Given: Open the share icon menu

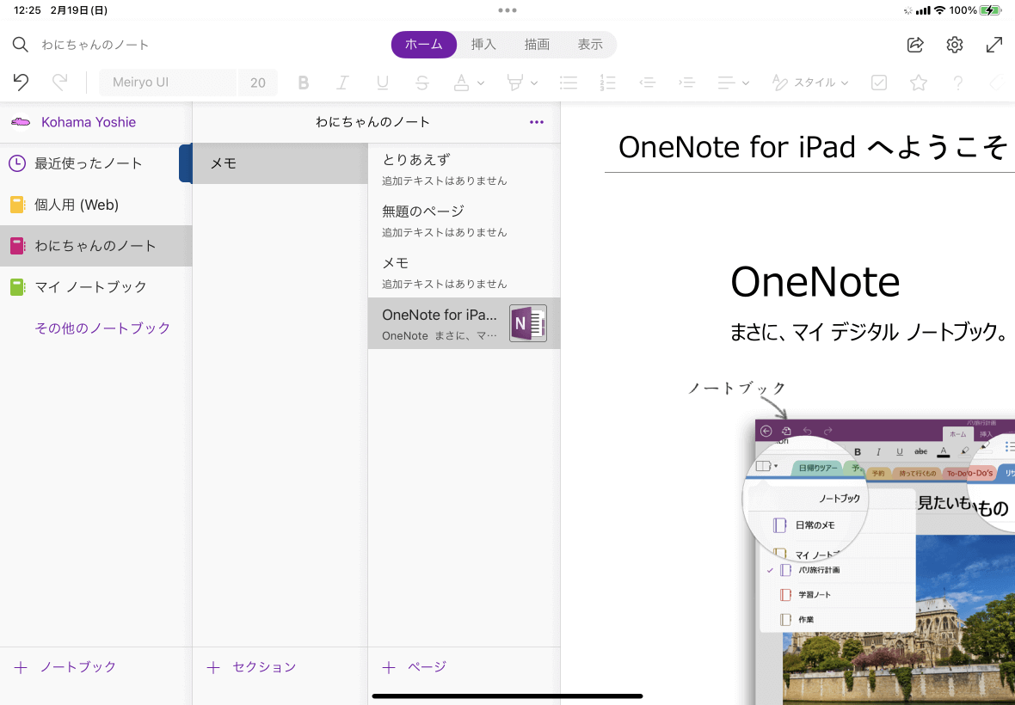Looking at the screenshot, I should tap(915, 45).
